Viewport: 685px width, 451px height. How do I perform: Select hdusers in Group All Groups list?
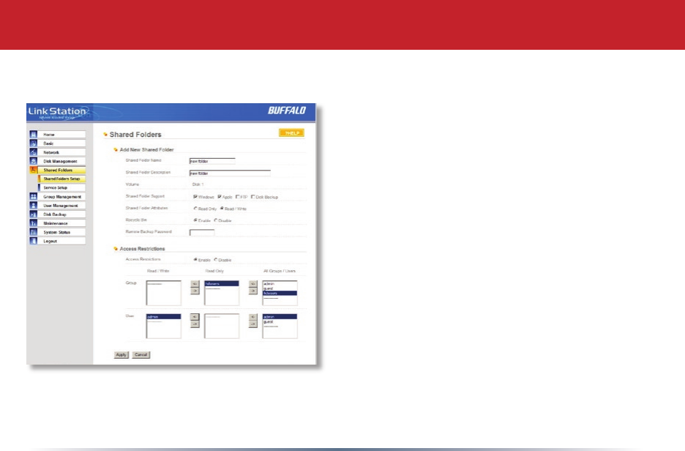pyautogui.click(x=280, y=294)
